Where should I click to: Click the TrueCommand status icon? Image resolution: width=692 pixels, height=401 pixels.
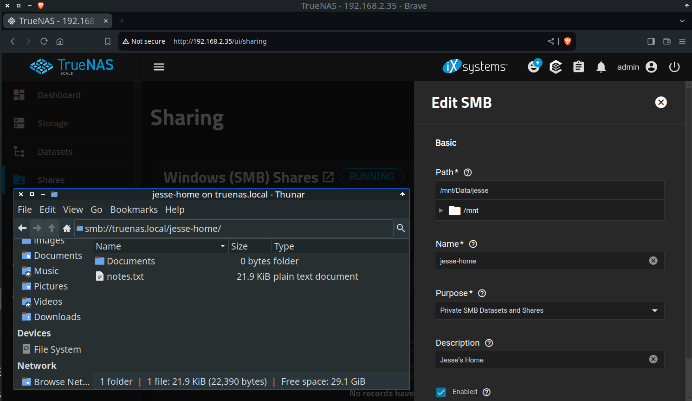pyautogui.click(x=556, y=67)
